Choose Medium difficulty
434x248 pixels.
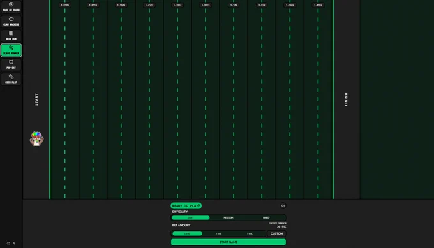click(228, 217)
